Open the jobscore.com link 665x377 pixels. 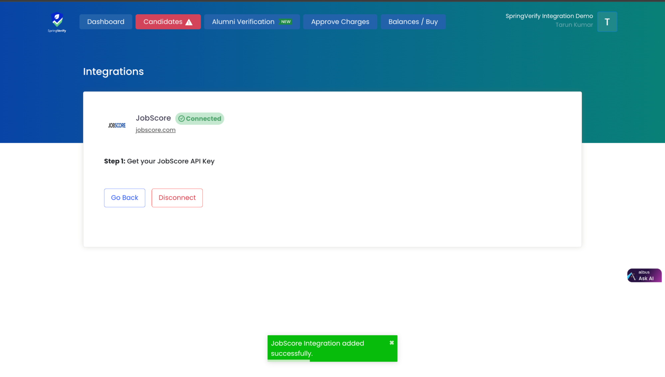[x=155, y=130]
